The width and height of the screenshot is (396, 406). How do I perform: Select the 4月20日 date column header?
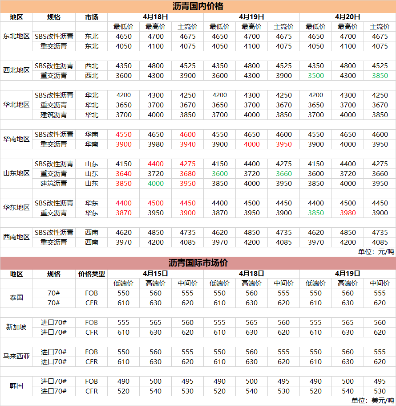coord(348,17)
